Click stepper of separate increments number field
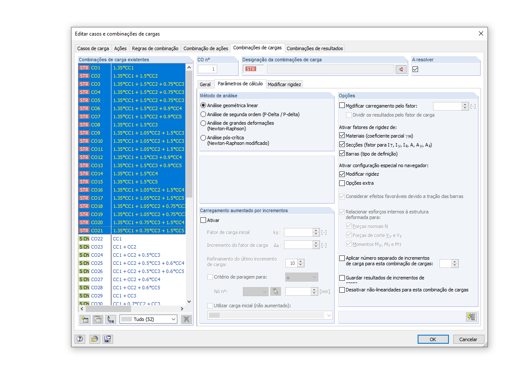The width and height of the screenshot is (532, 375). click(455, 264)
